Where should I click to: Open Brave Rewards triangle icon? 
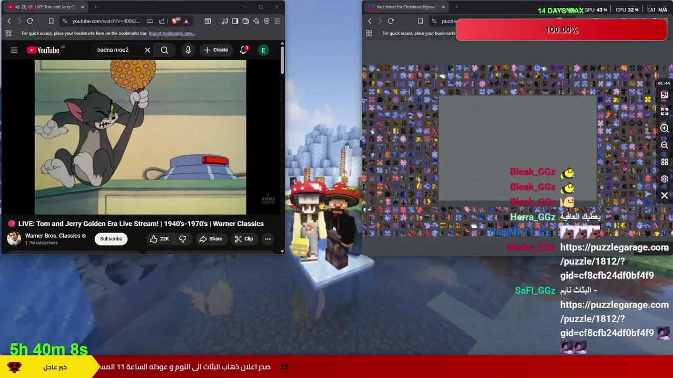pyautogui.click(x=186, y=21)
